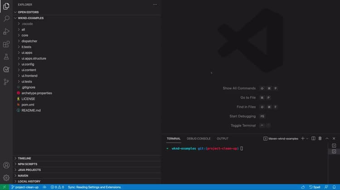This screenshot has height=190, width=340.
Task: Kill terminal with trash icon
Action: coord(320,139)
